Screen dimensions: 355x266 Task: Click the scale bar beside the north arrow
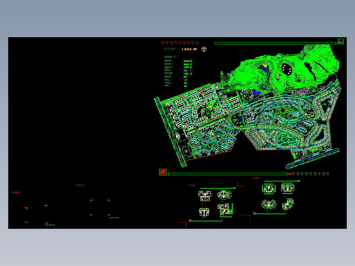coord(189,49)
